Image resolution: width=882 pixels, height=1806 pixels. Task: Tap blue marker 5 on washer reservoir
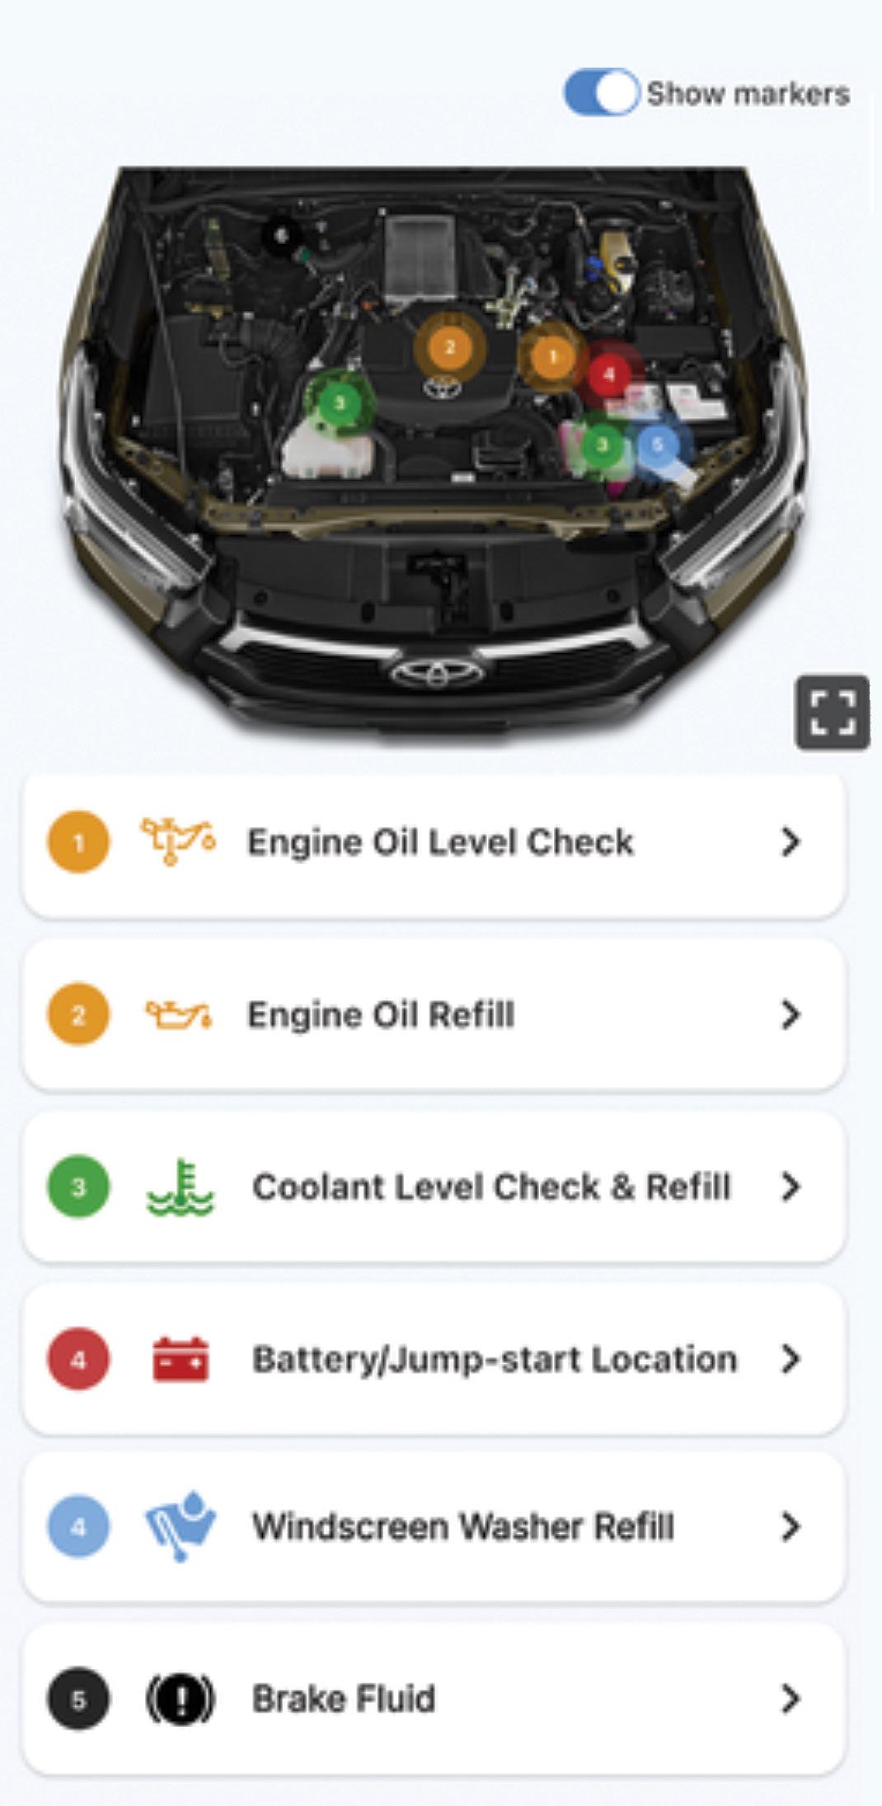click(657, 444)
